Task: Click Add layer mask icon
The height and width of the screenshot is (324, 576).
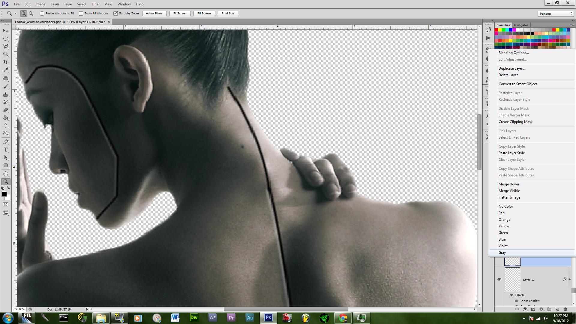Action: 533,309
